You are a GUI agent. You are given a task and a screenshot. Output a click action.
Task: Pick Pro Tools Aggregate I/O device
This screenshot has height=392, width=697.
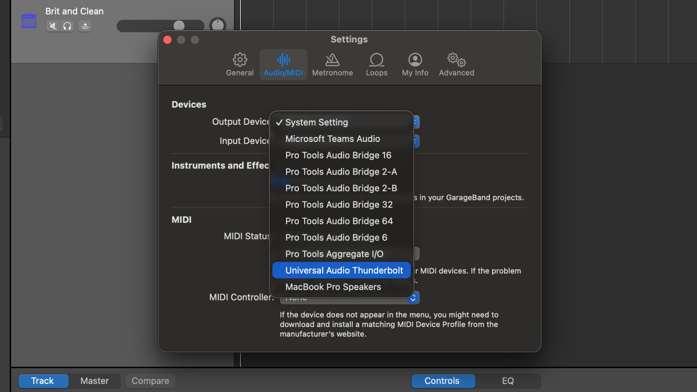pyautogui.click(x=341, y=254)
